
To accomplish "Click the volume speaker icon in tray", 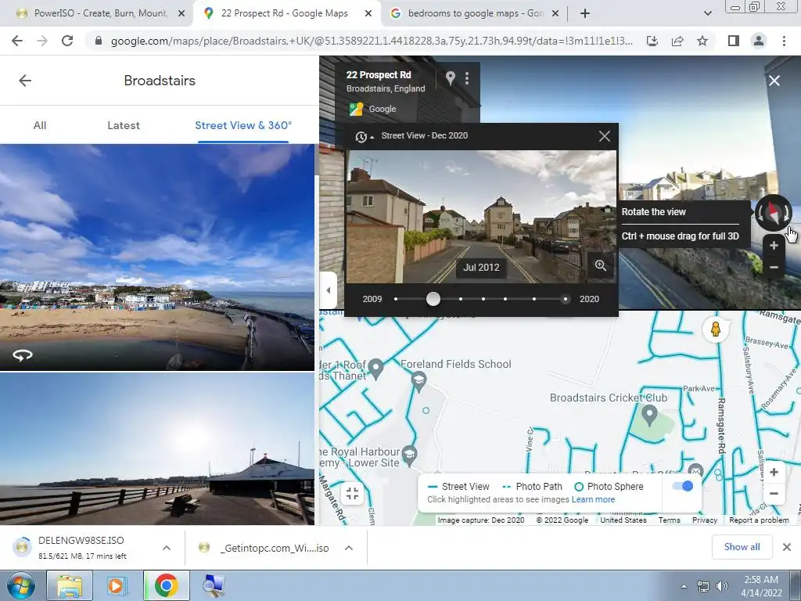I will [x=721, y=586].
